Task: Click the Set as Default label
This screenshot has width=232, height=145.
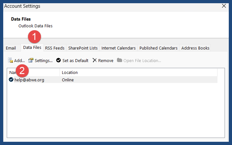Action: pyautogui.click(x=75, y=60)
